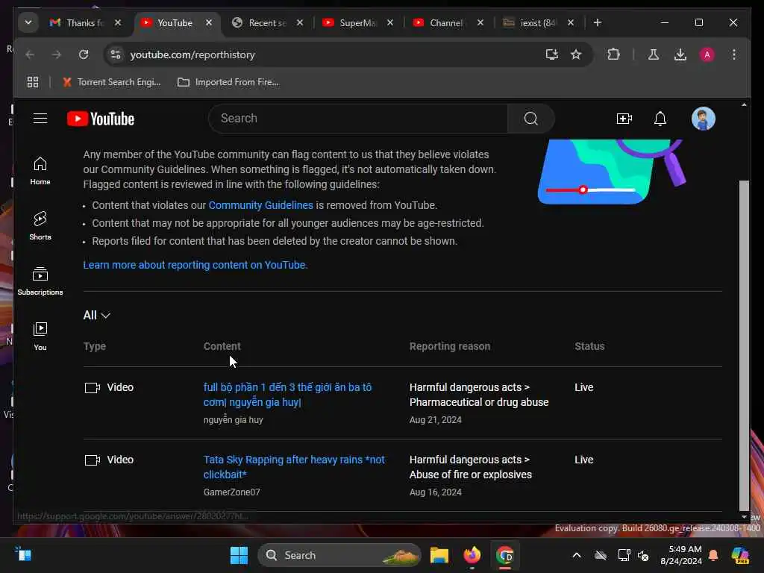
Task: Expand the All filter dropdown
Action: pos(96,316)
